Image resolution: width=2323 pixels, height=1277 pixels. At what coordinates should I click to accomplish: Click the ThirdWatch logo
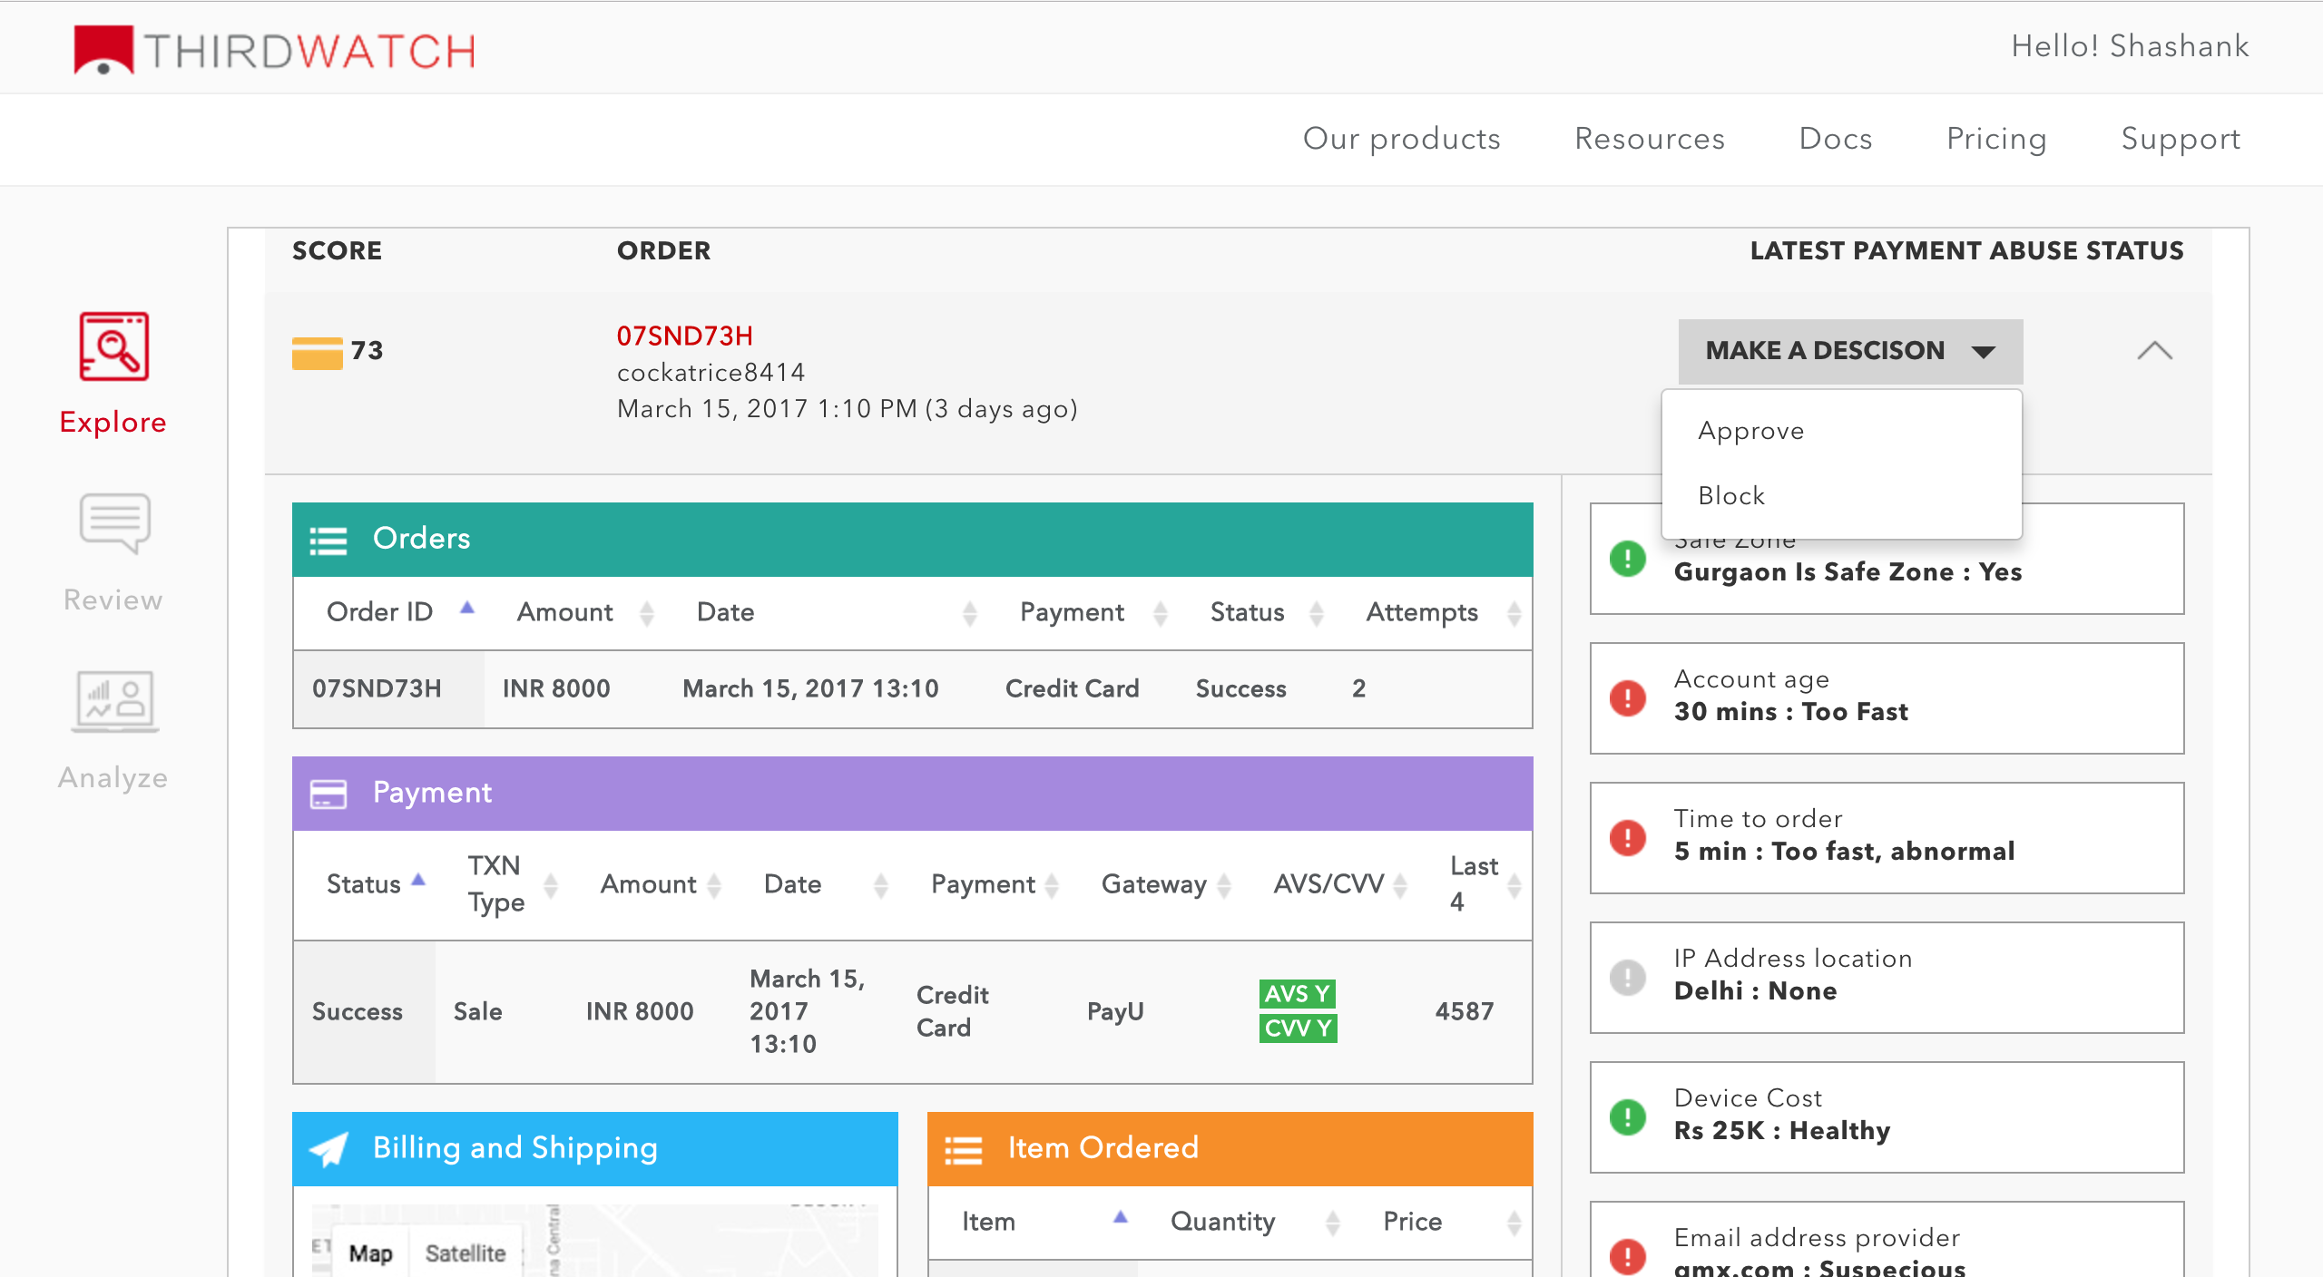click(274, 50)
